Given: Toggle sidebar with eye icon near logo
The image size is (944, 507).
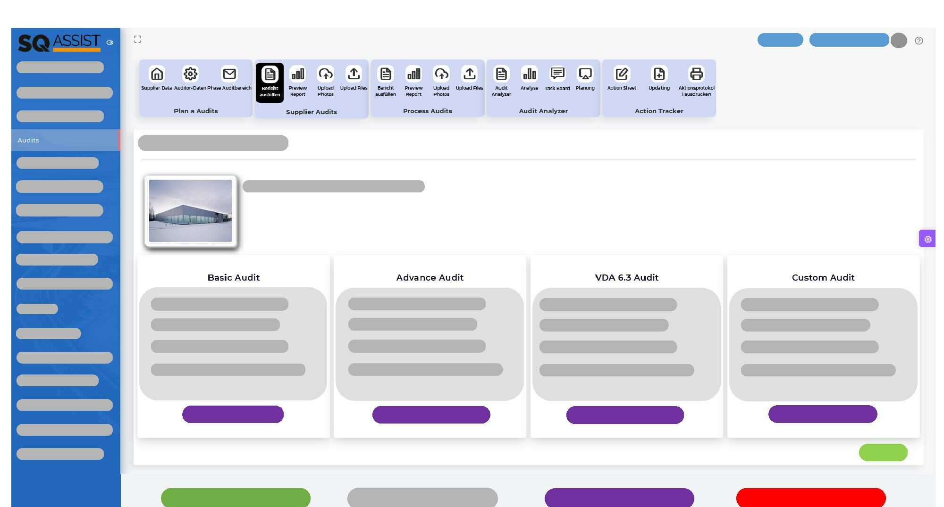Looking at the screenshot, I should point(110,42).
